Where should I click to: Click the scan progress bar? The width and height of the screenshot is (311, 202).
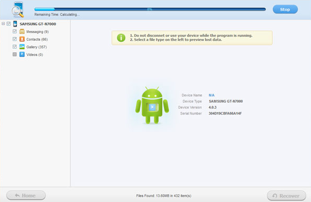(150, 9)
